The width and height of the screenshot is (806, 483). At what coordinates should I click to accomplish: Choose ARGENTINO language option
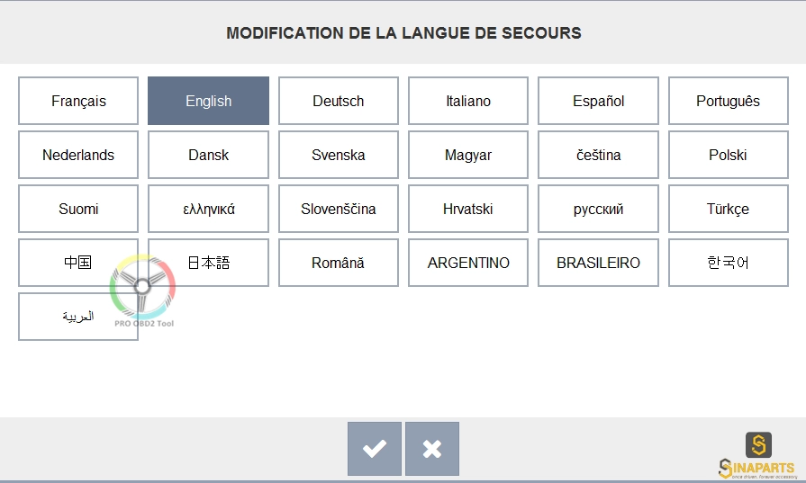(x=467, y=263)
